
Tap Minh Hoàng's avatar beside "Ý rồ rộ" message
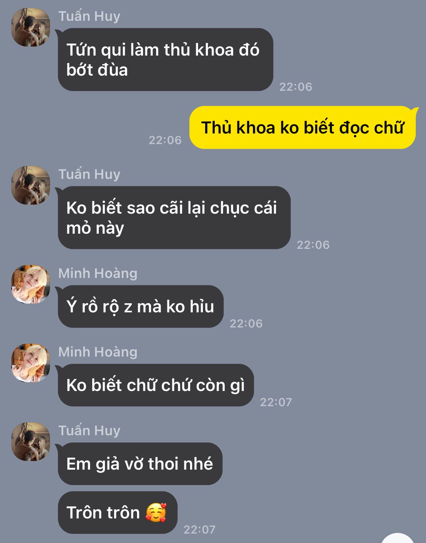pos(31,284)
